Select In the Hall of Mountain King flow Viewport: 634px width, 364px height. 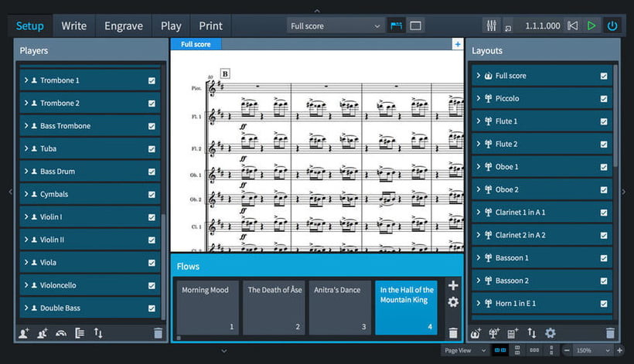point(407,308)
